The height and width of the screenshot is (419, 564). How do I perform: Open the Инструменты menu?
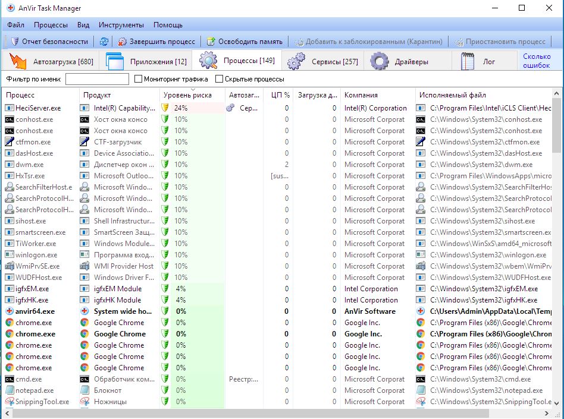coord(121,25)
